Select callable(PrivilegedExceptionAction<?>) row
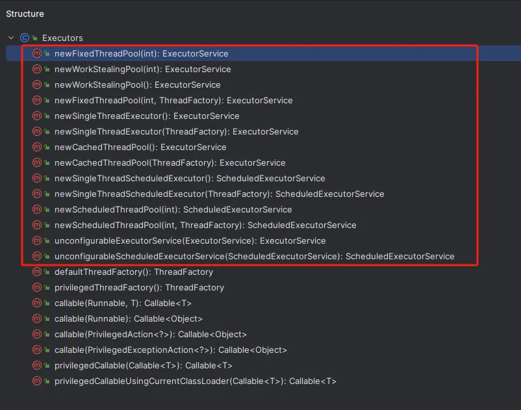This screenshot has height=410, width=521. (171, 350)
